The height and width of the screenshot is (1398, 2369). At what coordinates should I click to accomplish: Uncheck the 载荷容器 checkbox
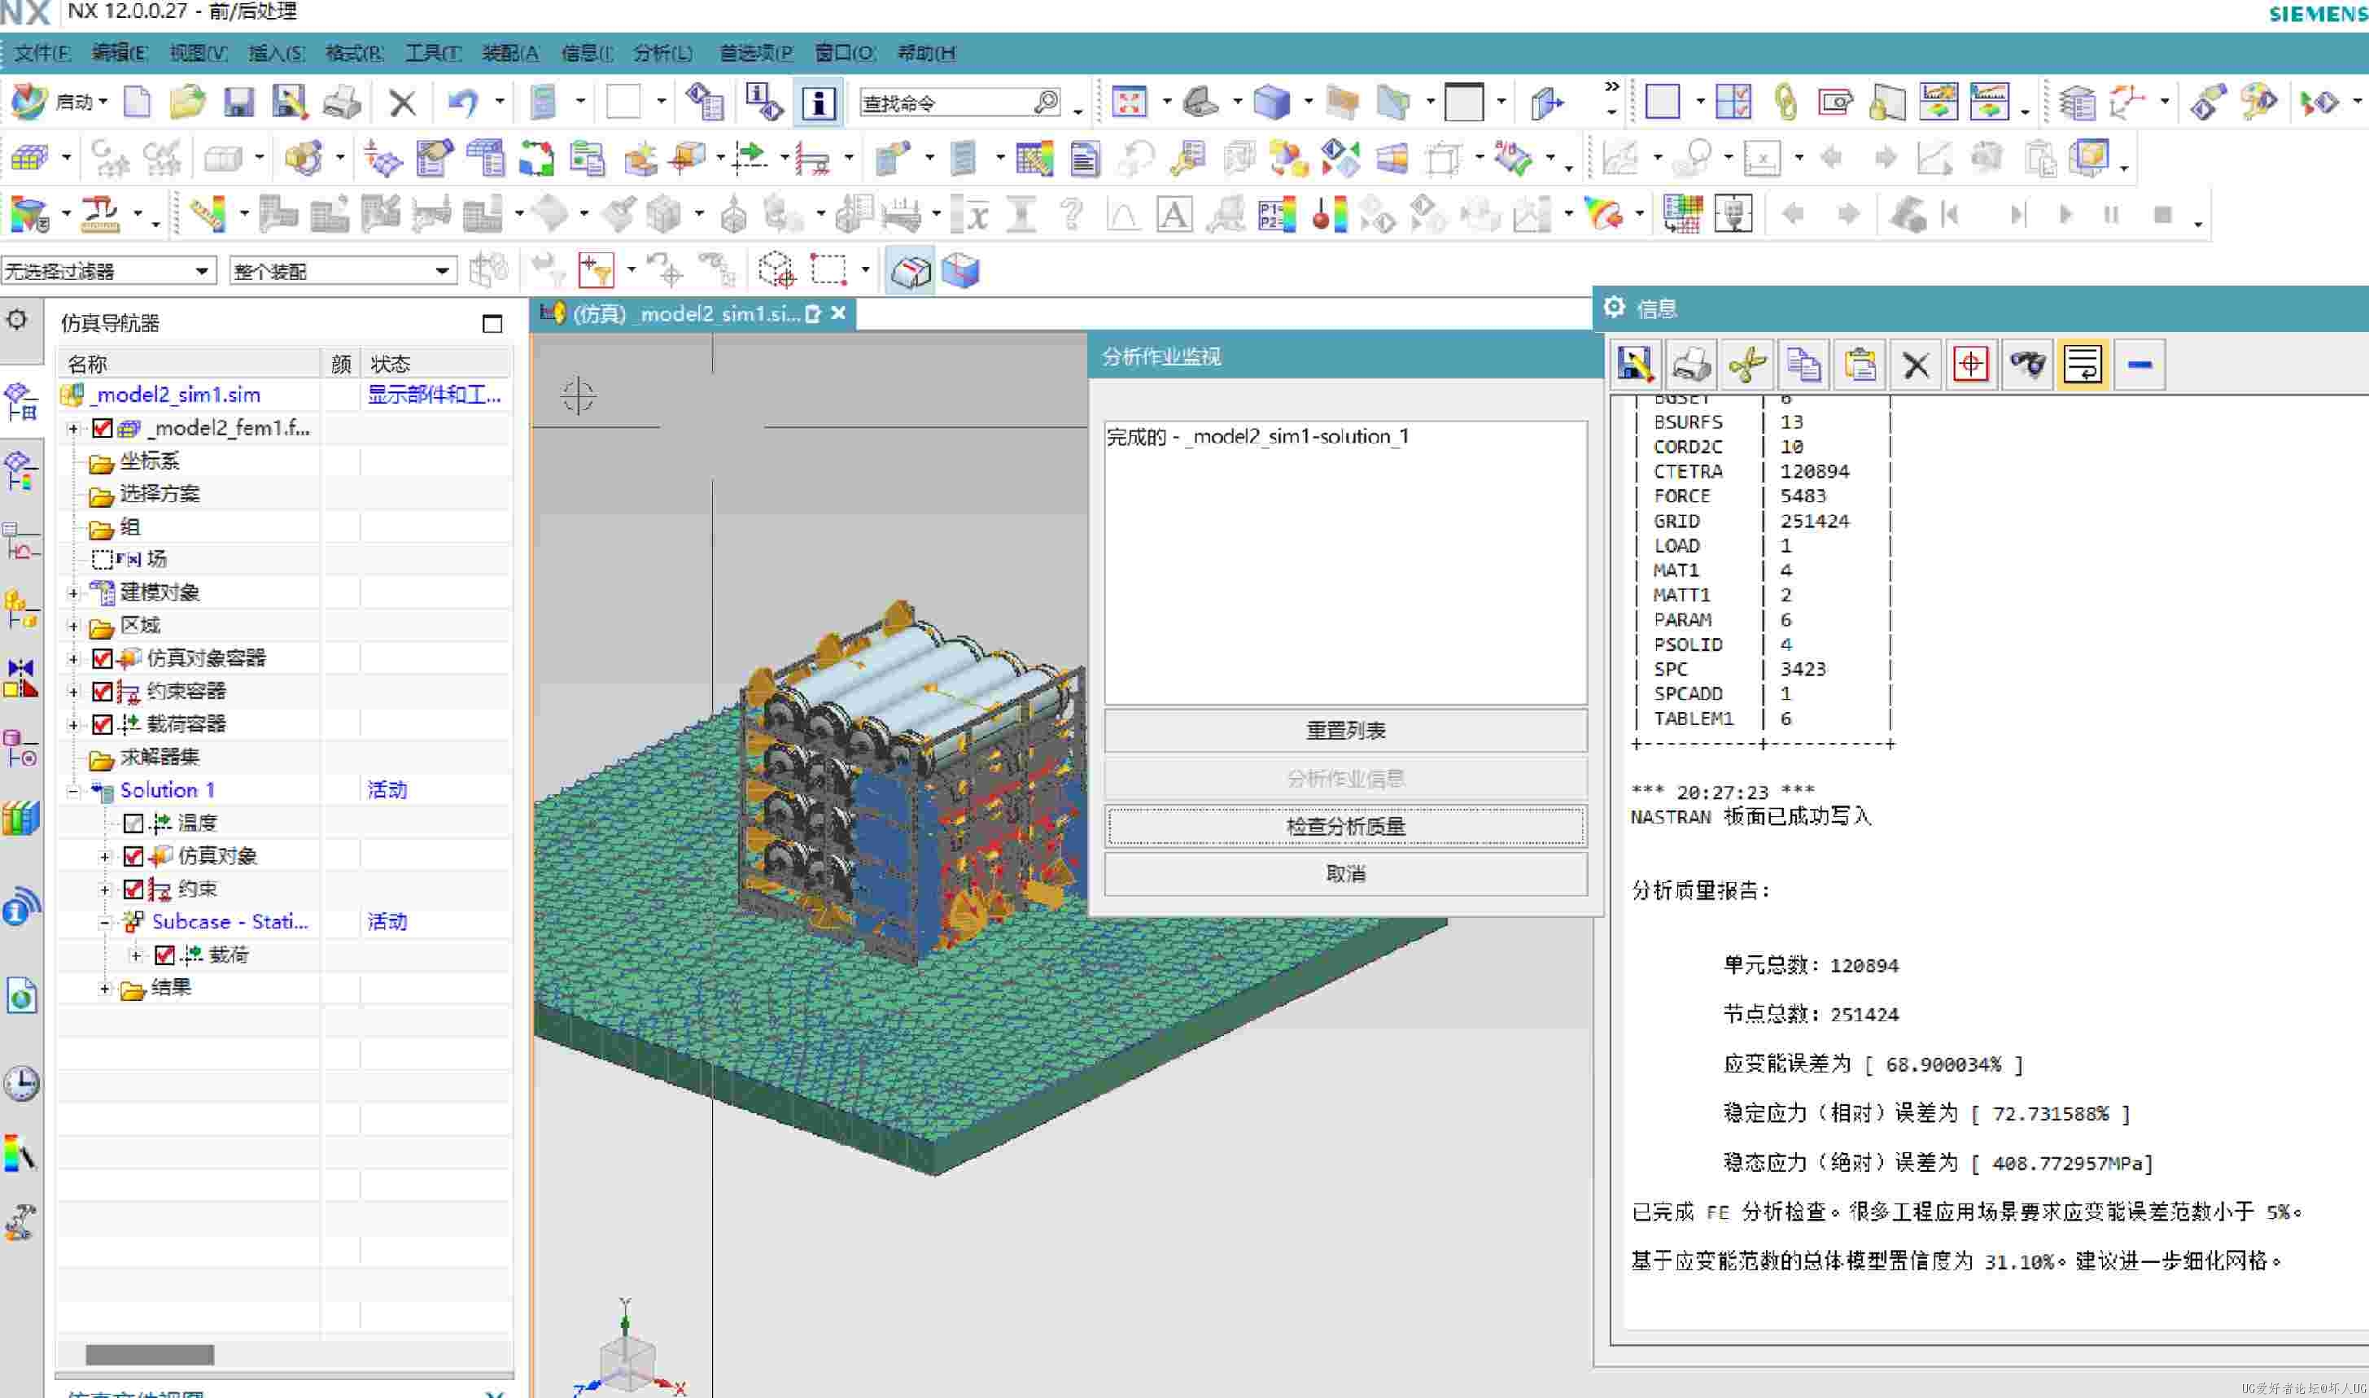point(103,724)
